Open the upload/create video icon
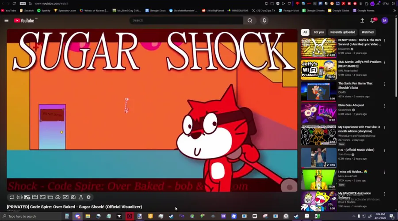The height and width of the screenshot is (221, 398). click(x=362, y=20)
